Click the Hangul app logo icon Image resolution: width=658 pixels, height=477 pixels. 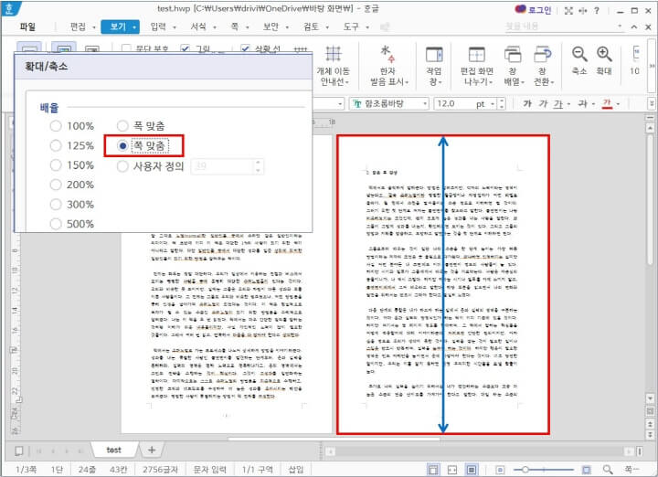coord(9,8)
